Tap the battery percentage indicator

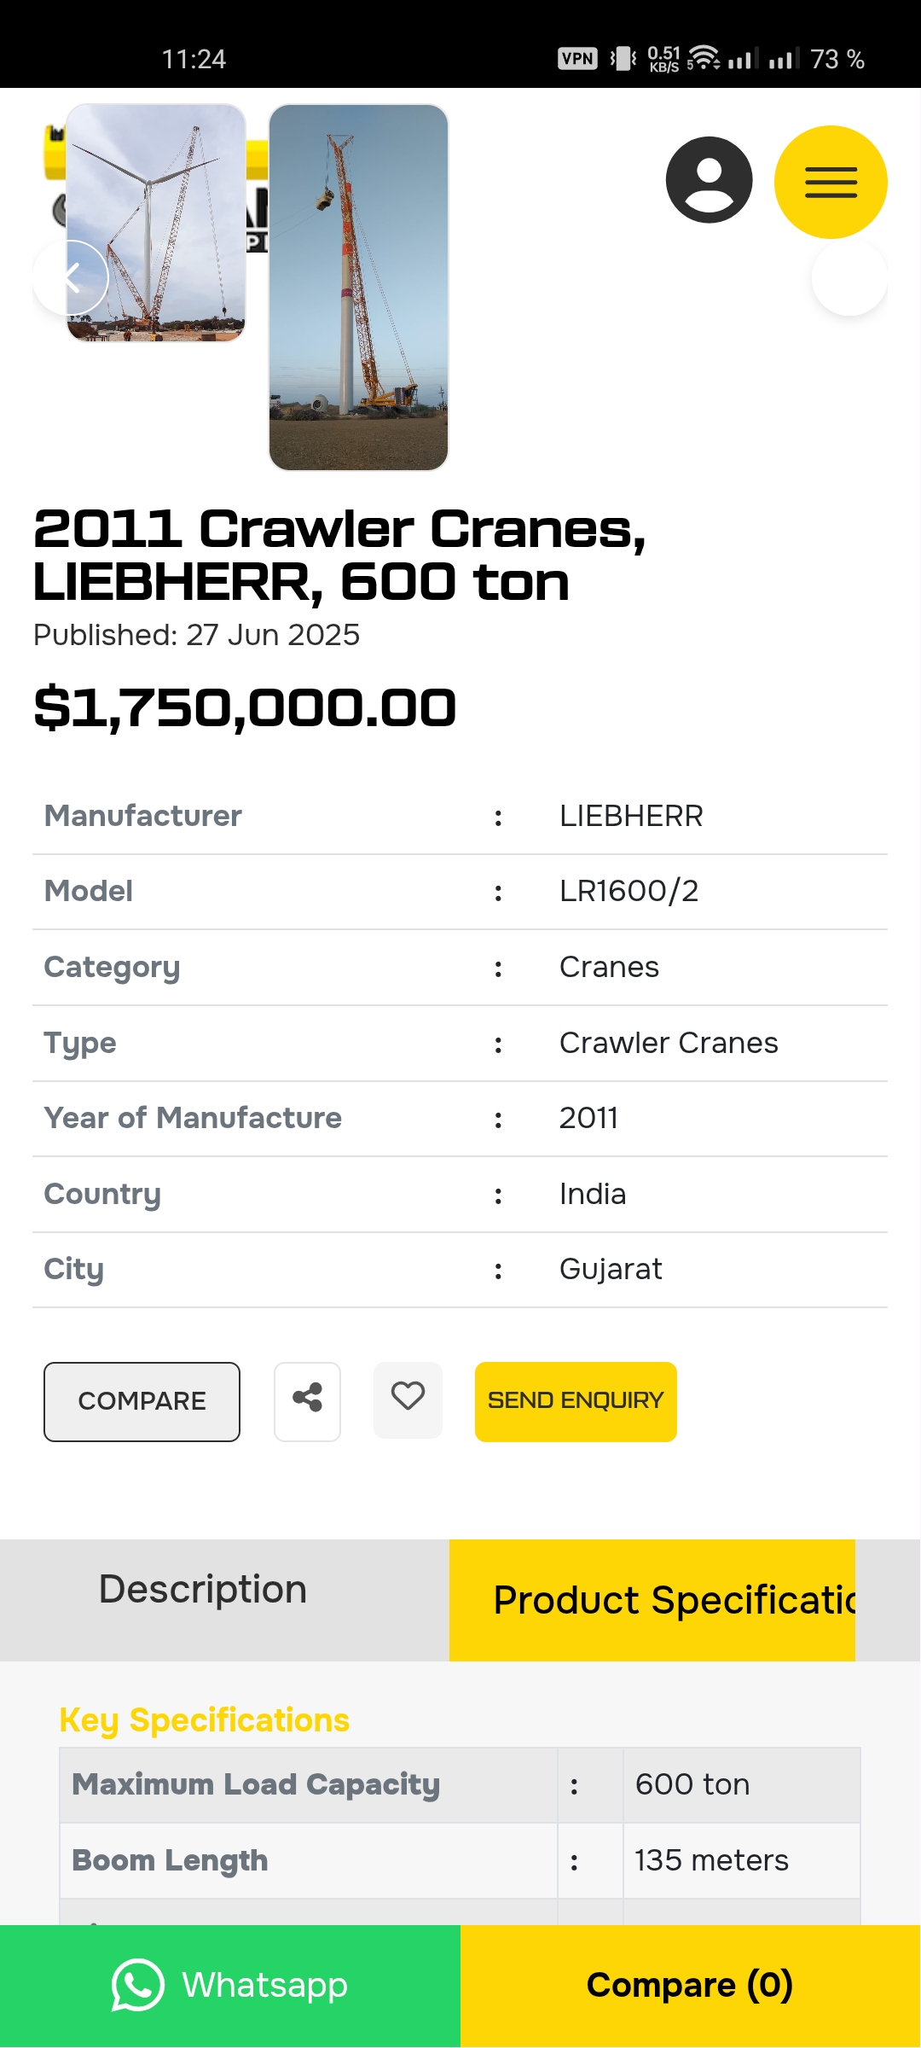pyautogui.click(x=837, y=59)
